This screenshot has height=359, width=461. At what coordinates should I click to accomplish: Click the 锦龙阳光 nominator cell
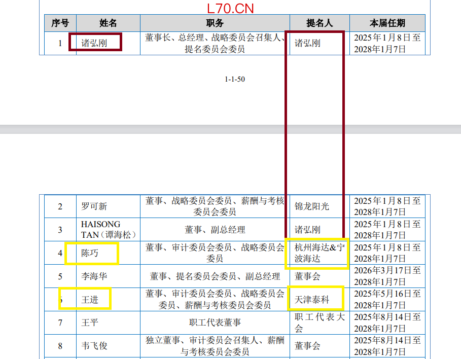313,206
